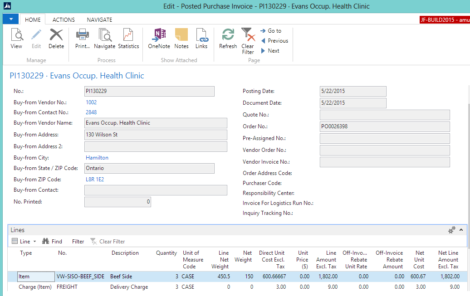This screenshot has width=470, height=296.
Task: Open the Lines panel customize gear menu
Action: click(451, 230)
